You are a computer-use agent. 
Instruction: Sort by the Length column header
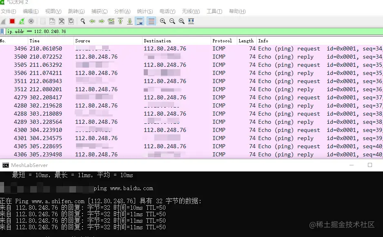tap(247, 41)
